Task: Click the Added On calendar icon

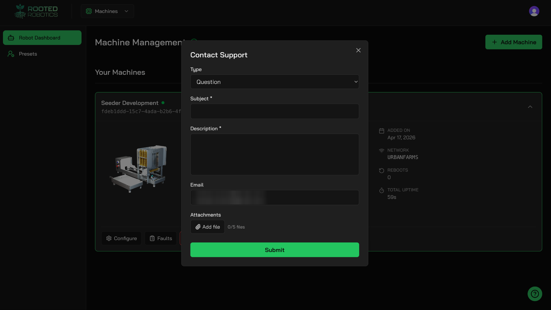Action: pyautogui.click(x=382, y=131)
